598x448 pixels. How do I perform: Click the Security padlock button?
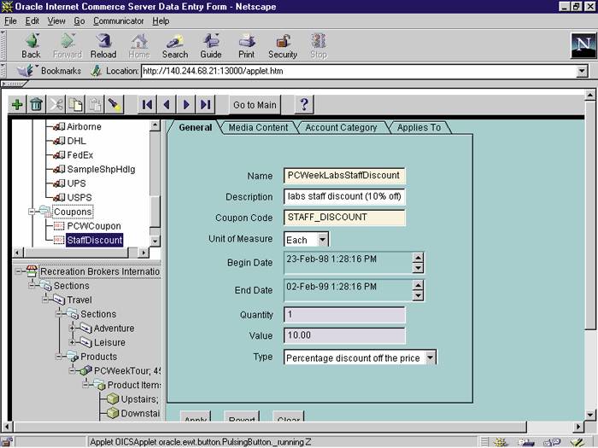[x=283, y=46]
